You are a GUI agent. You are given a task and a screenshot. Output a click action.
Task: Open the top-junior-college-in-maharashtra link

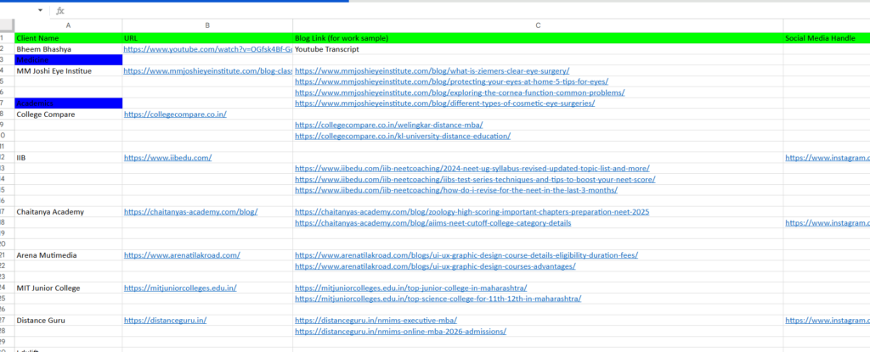[x=410, y=288]
